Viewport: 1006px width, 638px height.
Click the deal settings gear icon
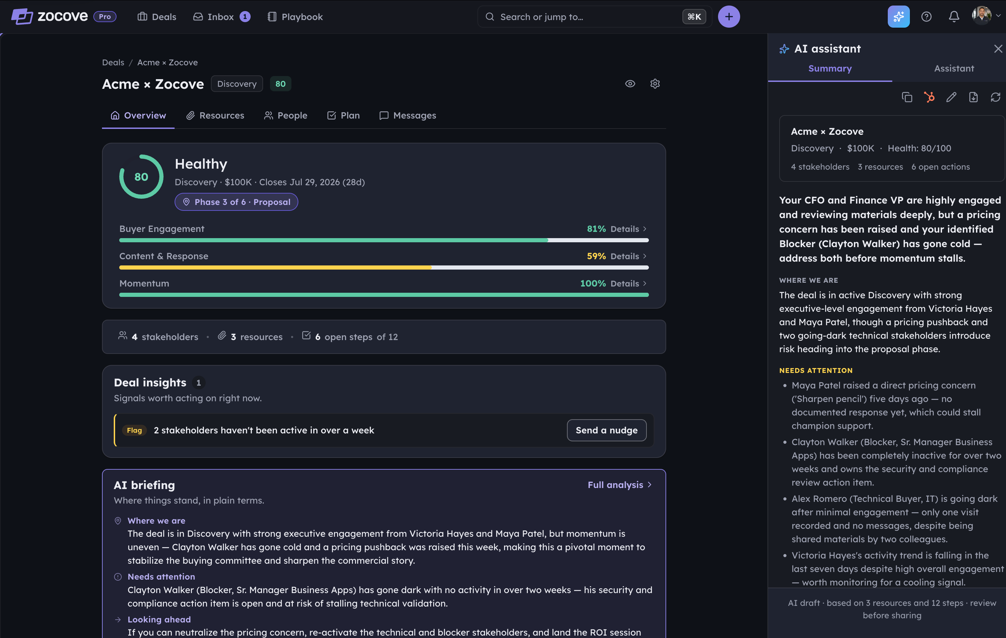655,84
